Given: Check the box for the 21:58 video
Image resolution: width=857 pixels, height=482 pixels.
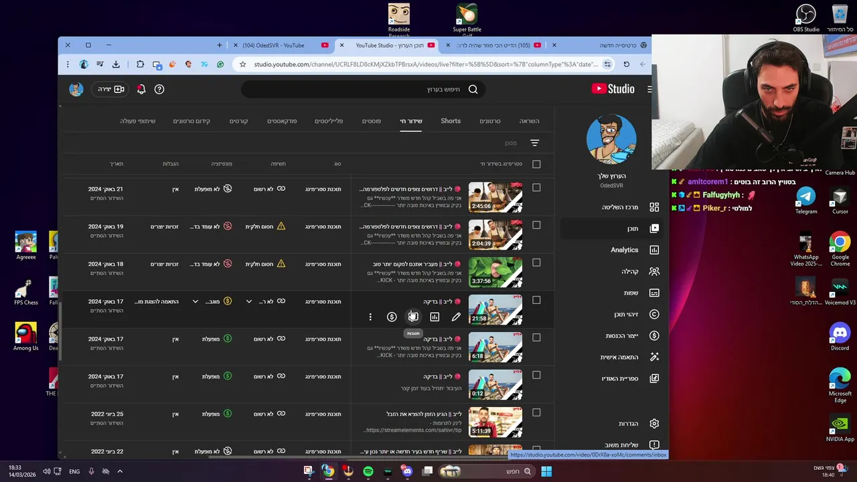Looking at the screenshot, I should pos(536,301).
